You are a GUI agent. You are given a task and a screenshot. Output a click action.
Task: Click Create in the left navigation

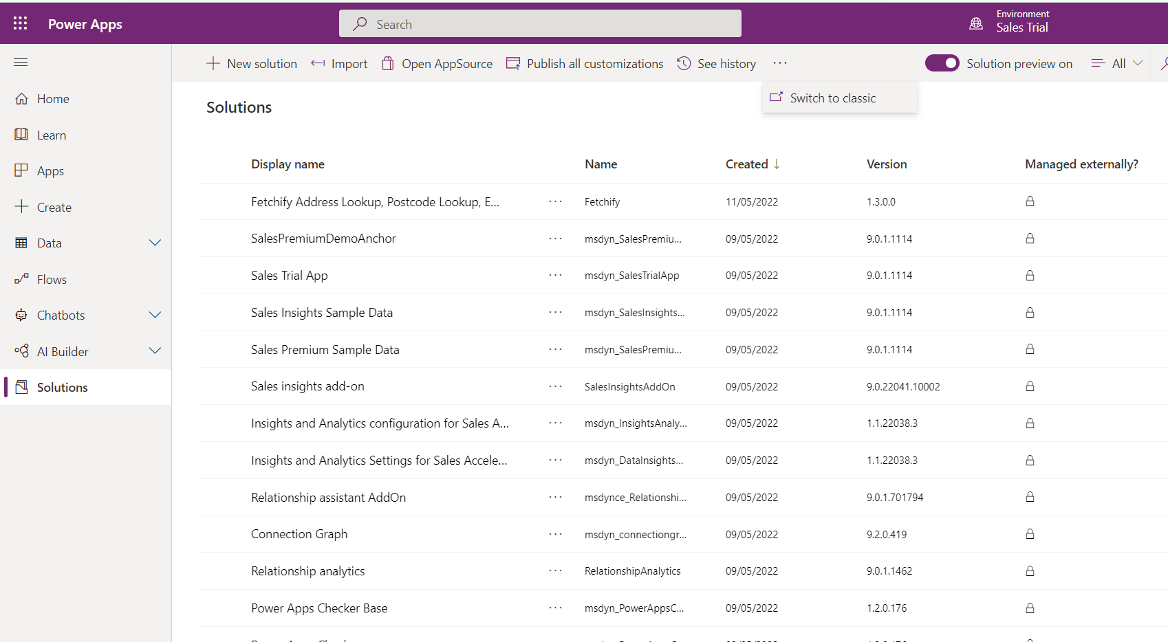54,208
